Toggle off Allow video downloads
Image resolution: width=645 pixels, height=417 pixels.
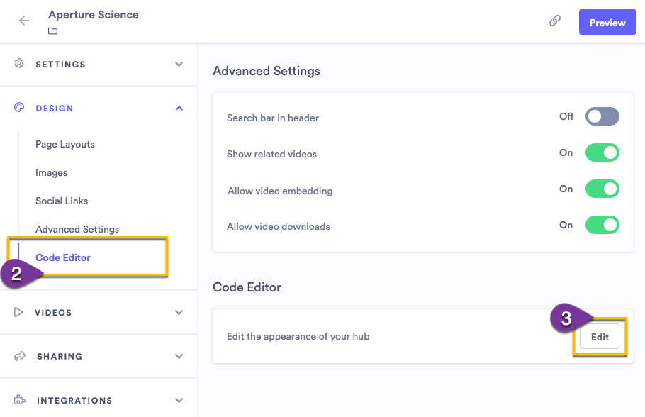602,224
